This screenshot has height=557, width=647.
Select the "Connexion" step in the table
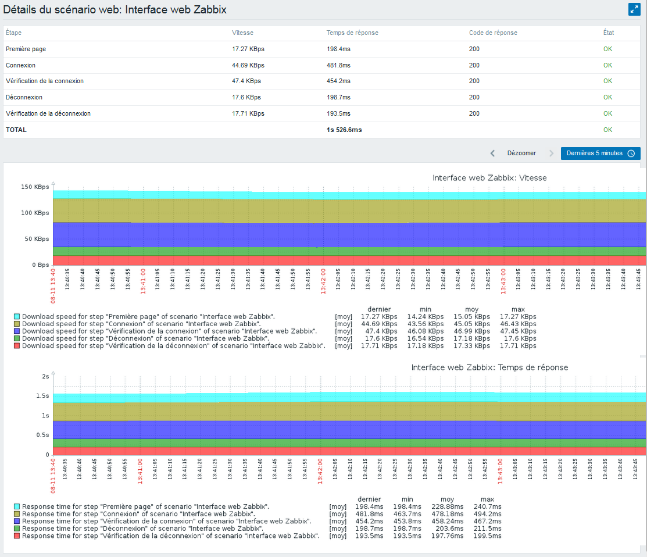point(20,65)
